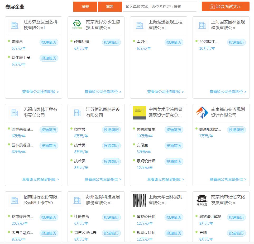
Task: Click the 中国美术学院风景建筑 yellow logo
Action: pyautogui.click(x=140, y=113)
